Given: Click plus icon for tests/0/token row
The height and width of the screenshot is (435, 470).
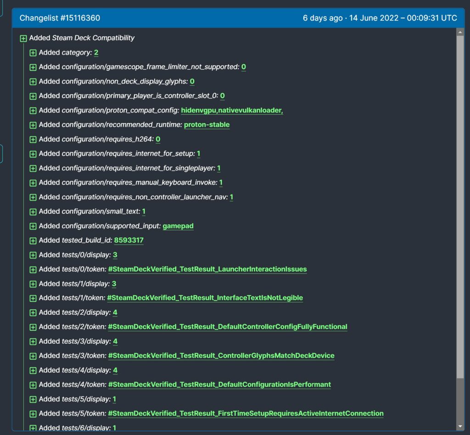Looking at the screenshot, I should (33, 270).
